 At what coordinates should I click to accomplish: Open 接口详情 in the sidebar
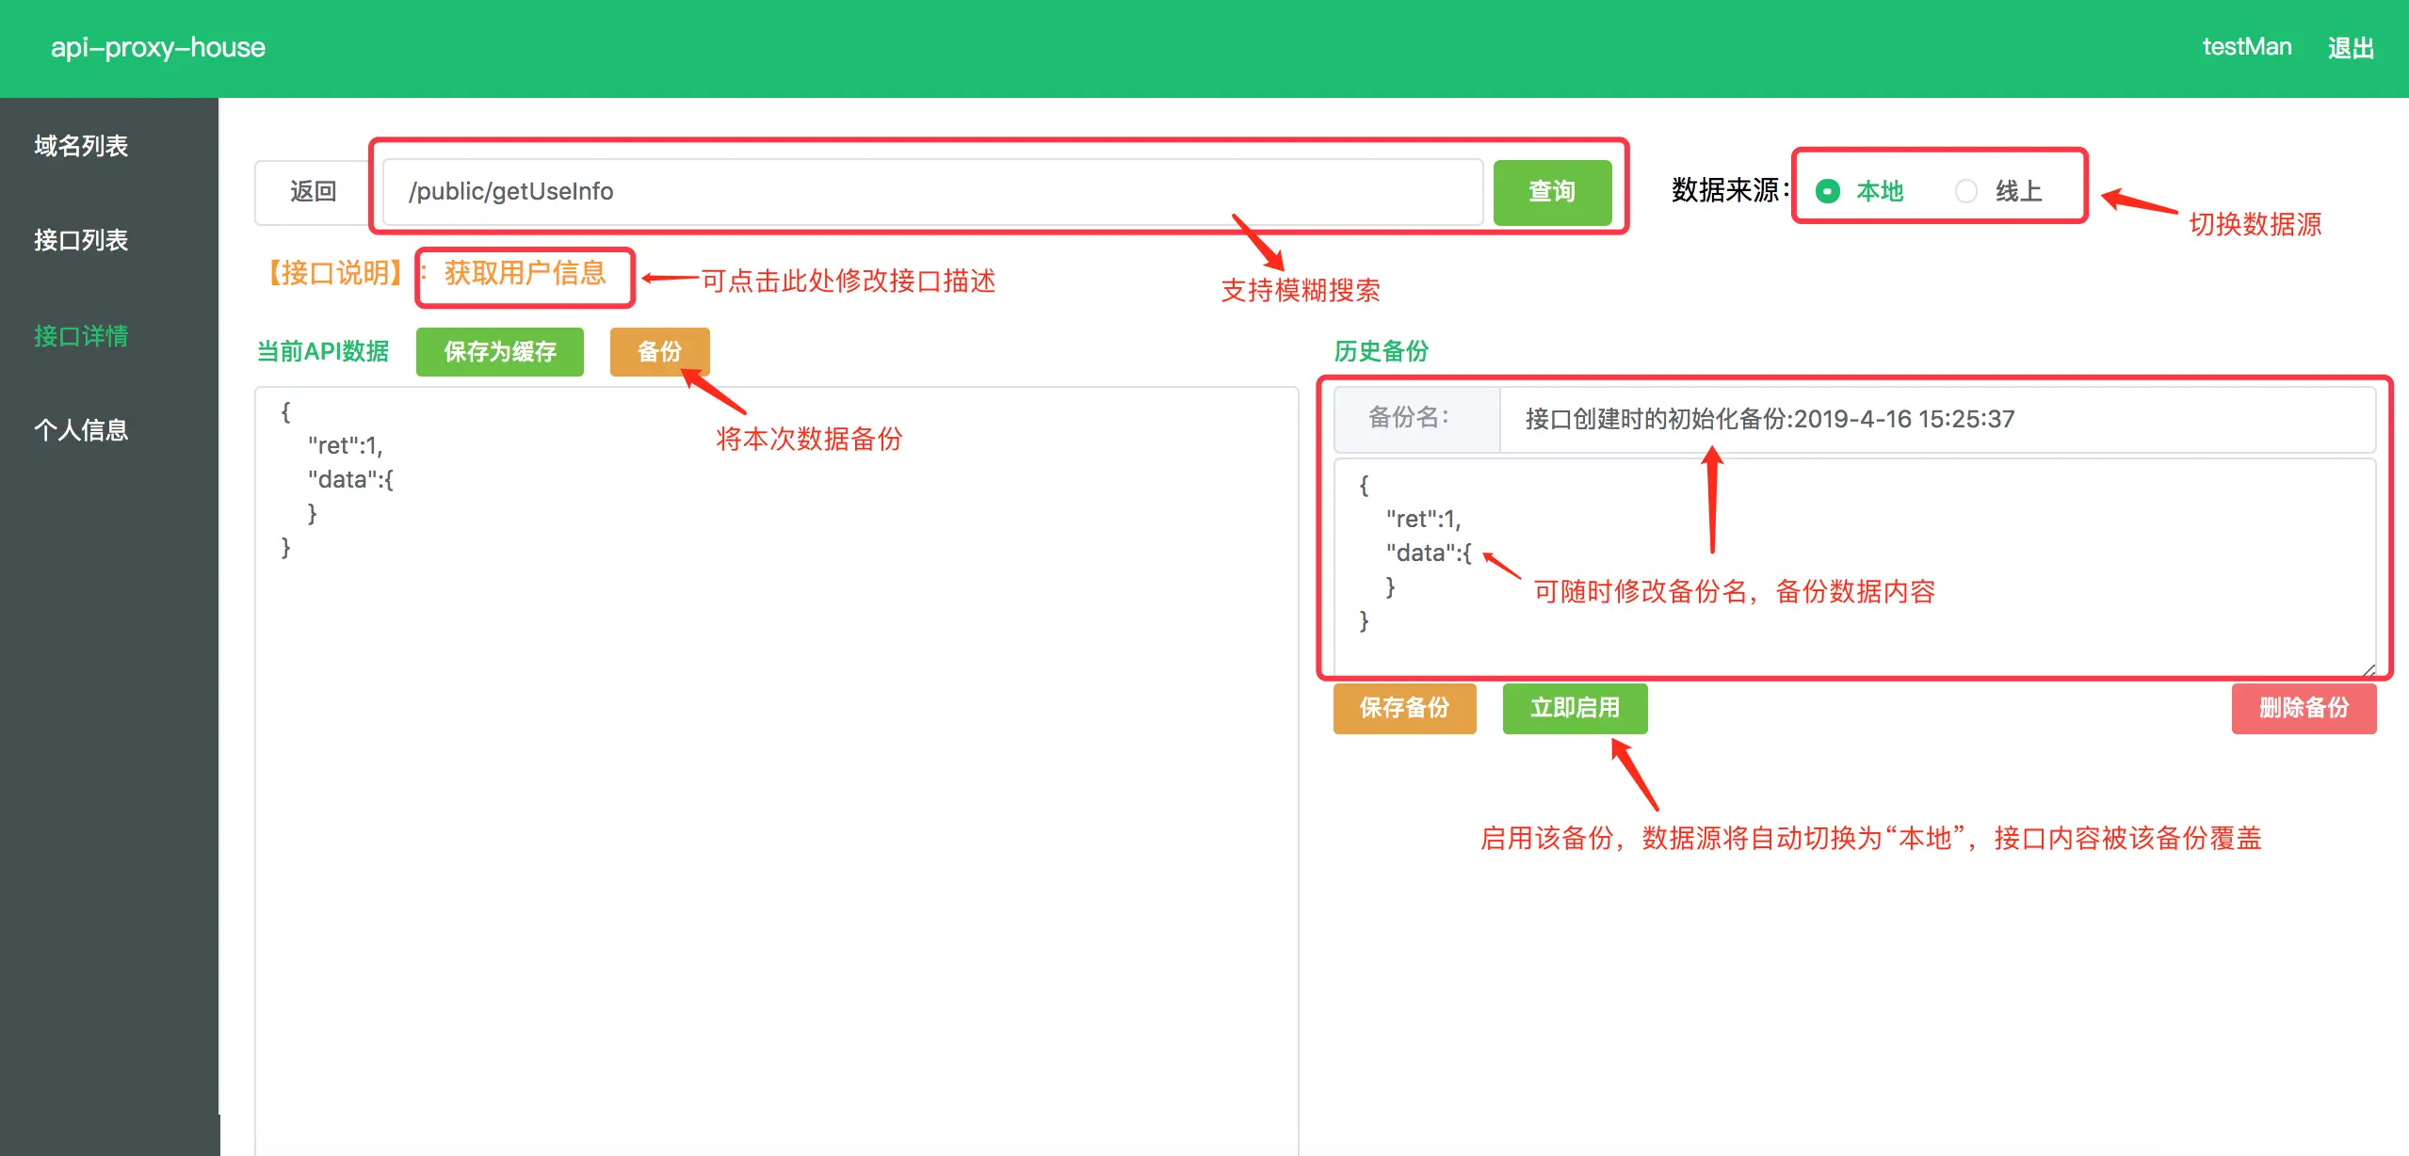(81, 335)
